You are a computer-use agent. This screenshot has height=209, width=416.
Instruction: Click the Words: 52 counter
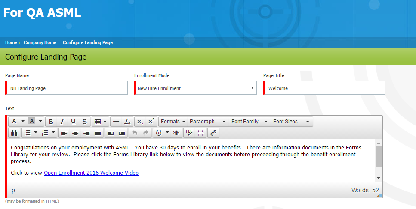pos(365,190)
